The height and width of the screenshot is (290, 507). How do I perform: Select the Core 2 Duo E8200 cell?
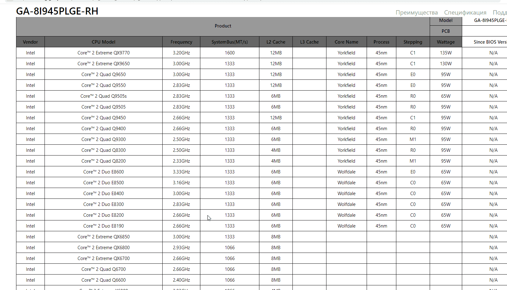pyautogui.click(x=104, y=215)
